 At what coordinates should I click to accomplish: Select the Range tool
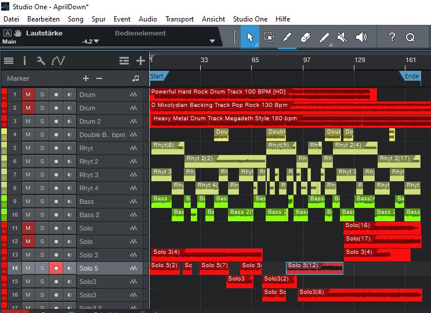point(269,37)
